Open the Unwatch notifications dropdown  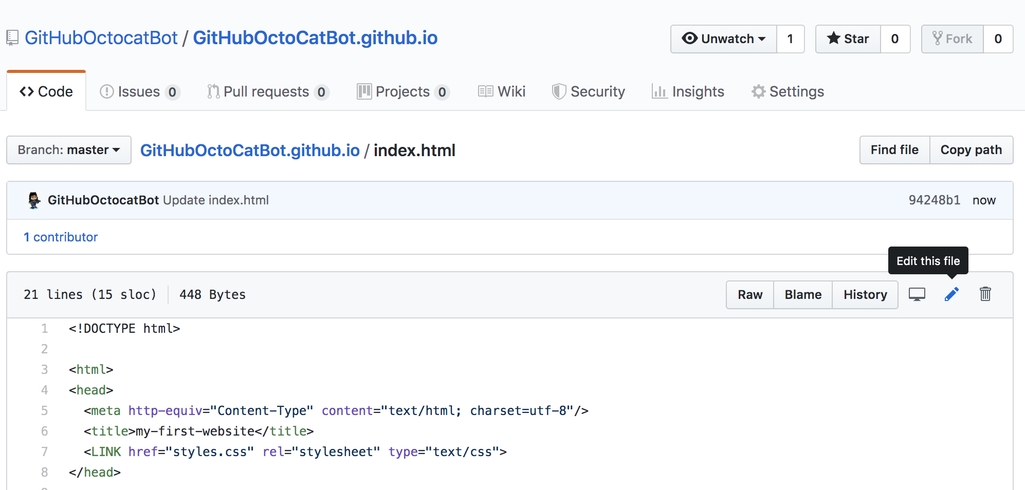click(724, 39)
